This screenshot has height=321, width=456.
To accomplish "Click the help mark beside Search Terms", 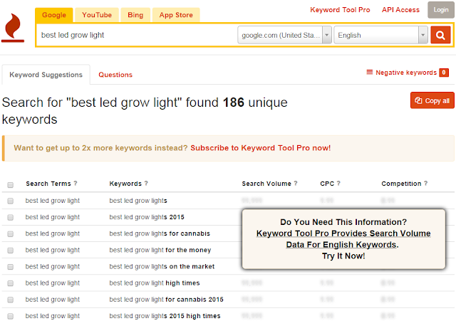I will [76, 184].
